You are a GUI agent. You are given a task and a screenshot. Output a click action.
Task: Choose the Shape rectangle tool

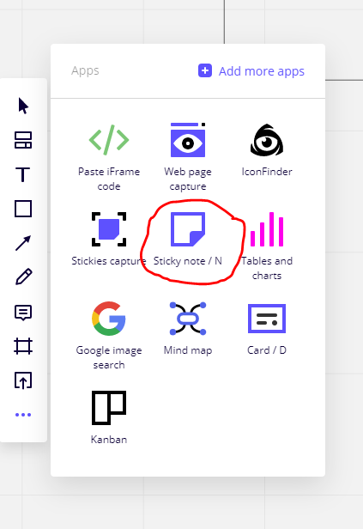click(x=23, y=209)
